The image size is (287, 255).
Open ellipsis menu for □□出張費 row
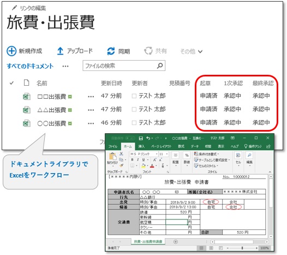pyautogui.click(x=91, y=97)
